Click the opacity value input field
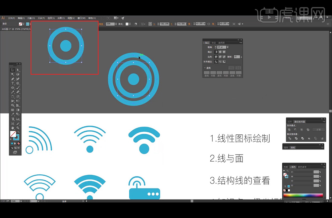Screen dimensions: 332x218 pyautogui.click(x=110, y=24)
